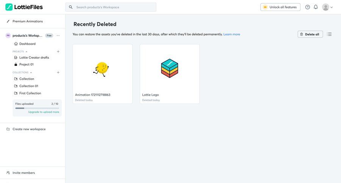Click the user avatar icon

[325, 7]
